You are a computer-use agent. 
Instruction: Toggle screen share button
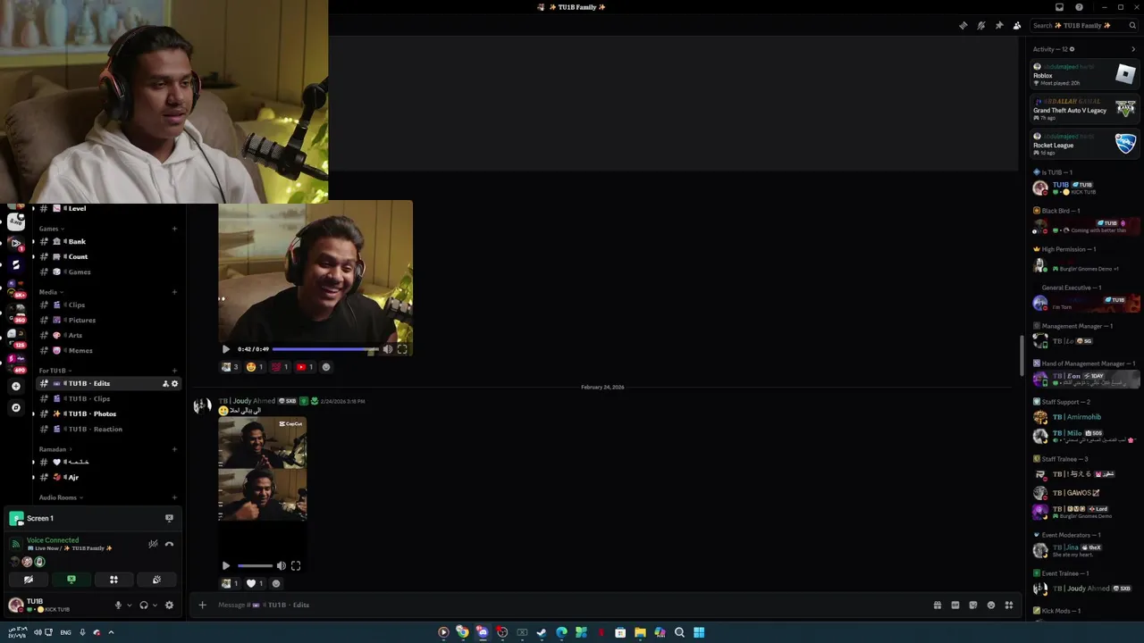click(71, 580)
